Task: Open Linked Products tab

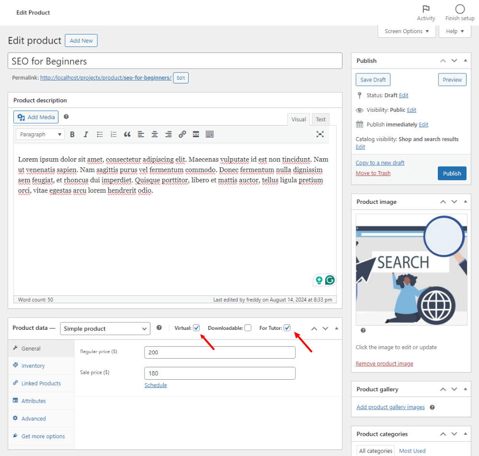Action: pos(41,383)
